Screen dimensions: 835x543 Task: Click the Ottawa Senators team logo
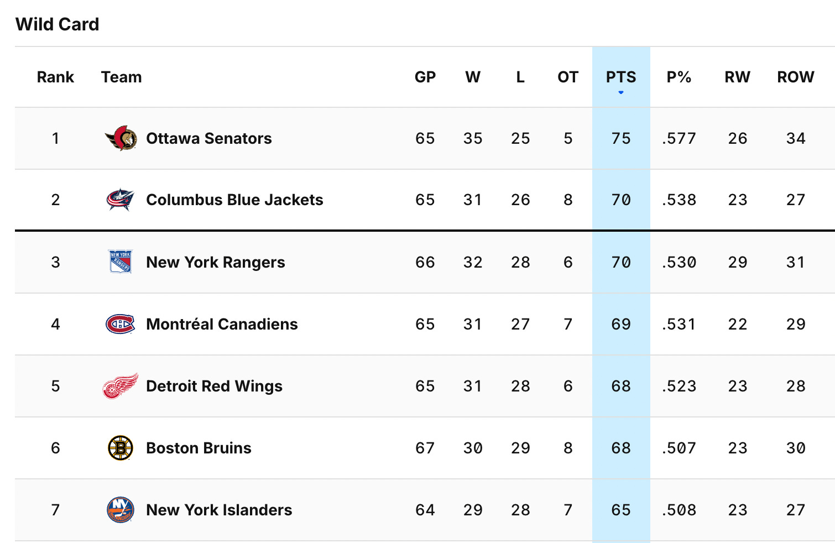tap(121, 138)
